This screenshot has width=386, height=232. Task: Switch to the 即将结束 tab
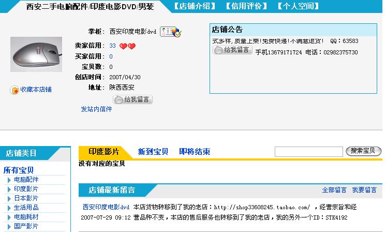pyautogui.click(x=195, y=152)
